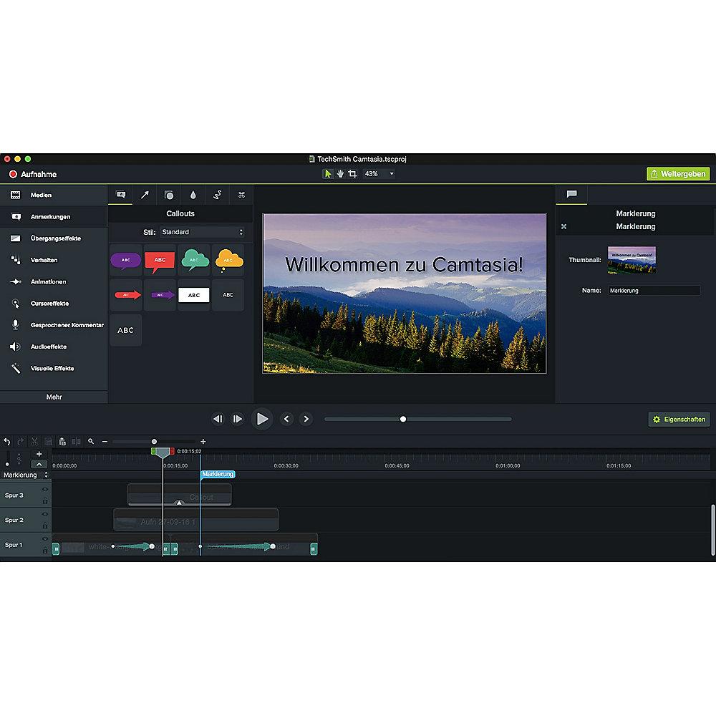The image size is (716, 716).
Task: Click the Eigenschaften properties button
Action: point(679,420)
